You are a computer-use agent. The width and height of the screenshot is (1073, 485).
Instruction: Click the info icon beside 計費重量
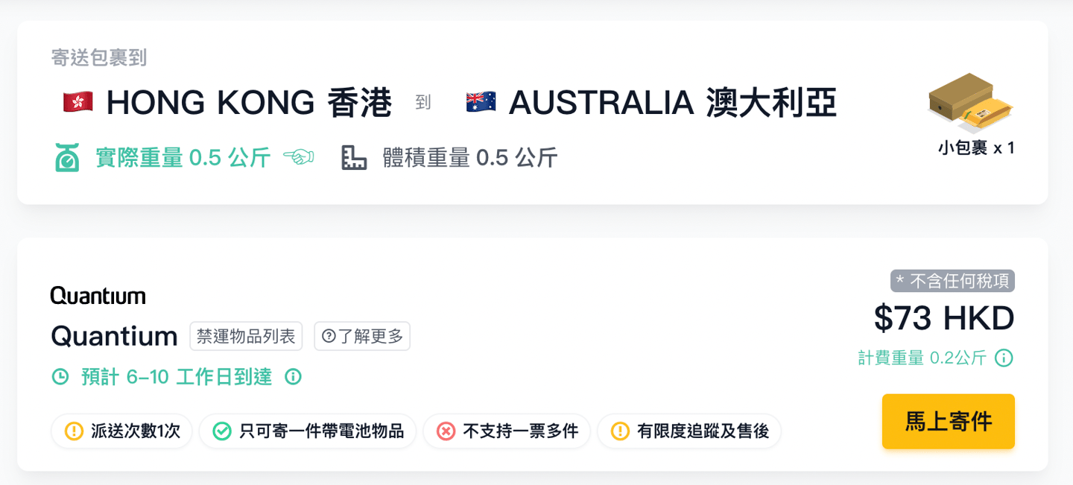coord(1004,358)
